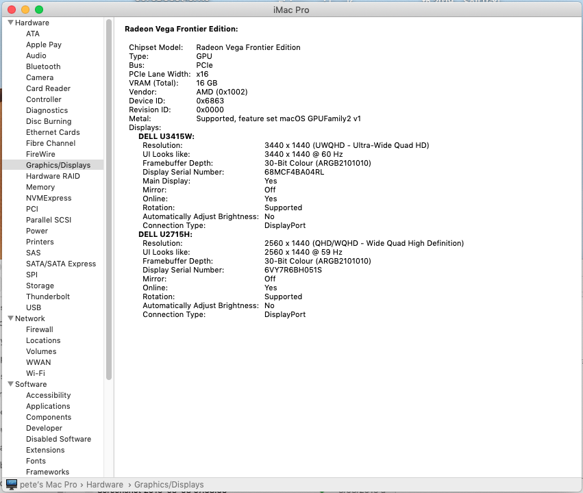Open Locations under Network
Viewport: 583px width, 493px height.
click(43, 340)
